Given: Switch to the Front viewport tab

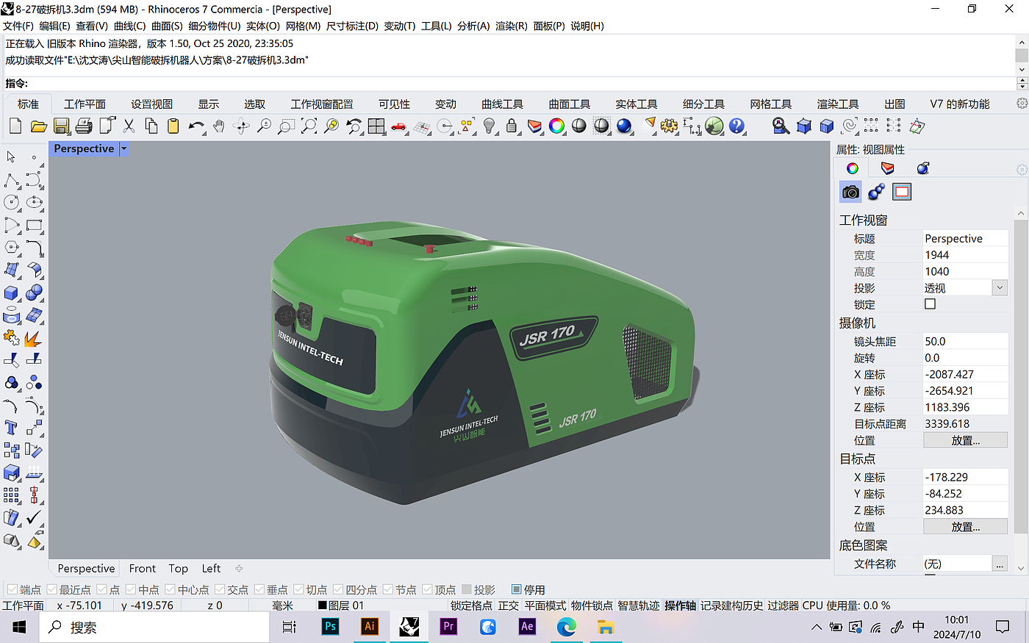Looking at the screenshot, I should point(142,568).
